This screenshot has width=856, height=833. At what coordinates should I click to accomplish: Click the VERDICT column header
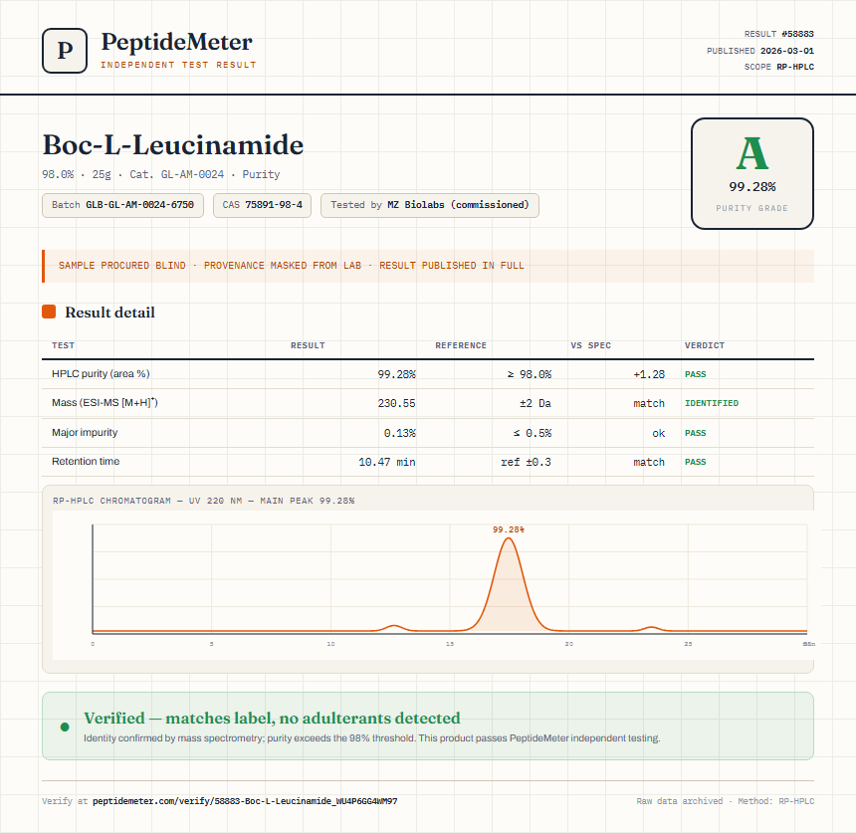point(705,345)
